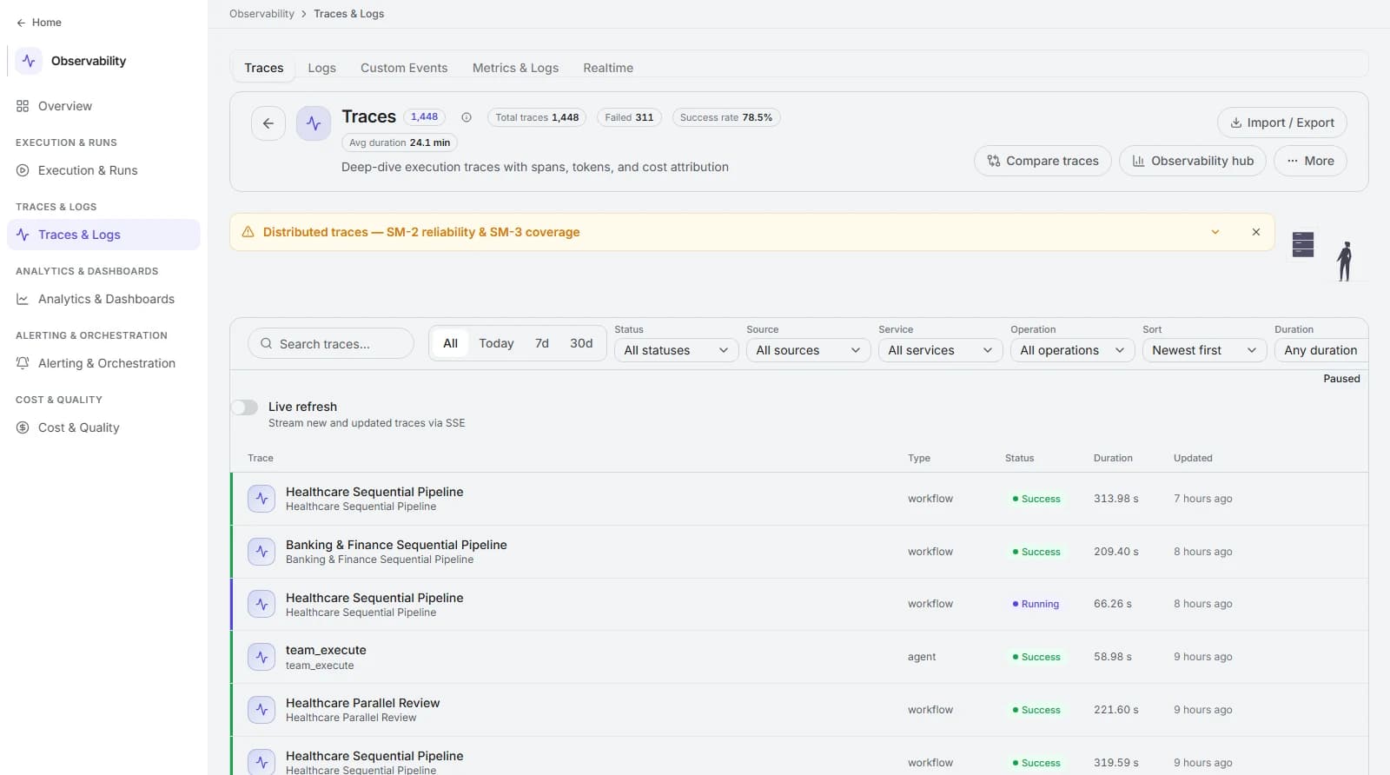Click the Duration column header in the table
The width and height of the screenshot is (1390, 775).
point(1113,458)
